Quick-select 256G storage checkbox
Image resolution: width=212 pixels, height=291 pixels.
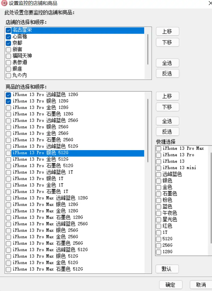click(x=158, y=246)
